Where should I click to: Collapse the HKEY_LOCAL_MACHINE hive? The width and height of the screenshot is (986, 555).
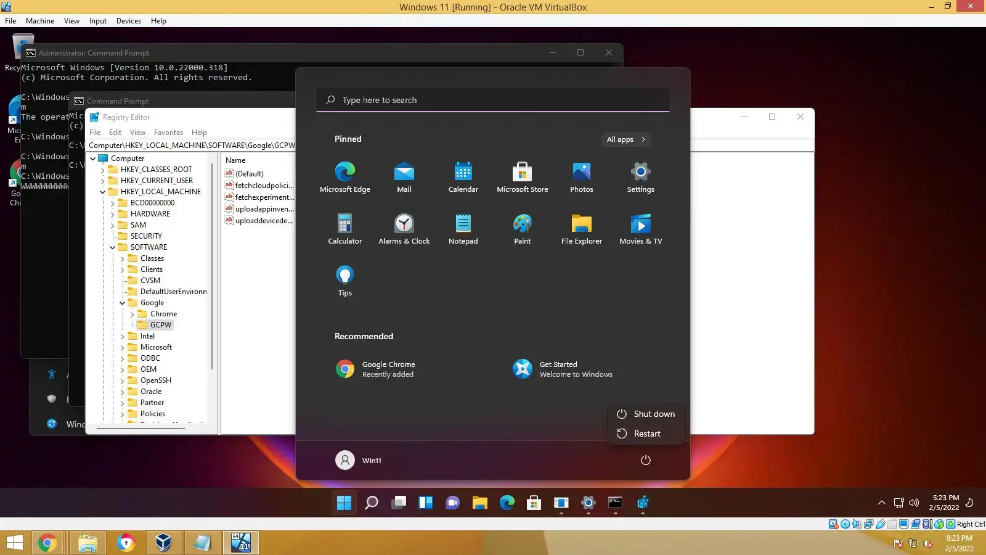coord(103,192)
